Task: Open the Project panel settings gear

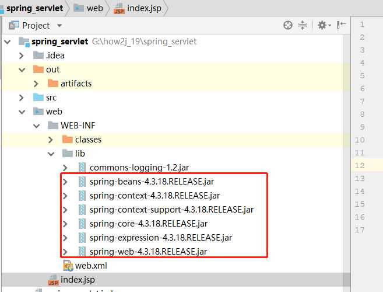Action: [x=324, y=25]
